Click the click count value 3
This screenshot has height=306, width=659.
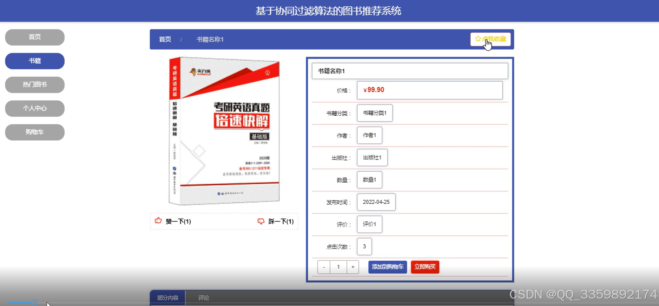[364, 247]
